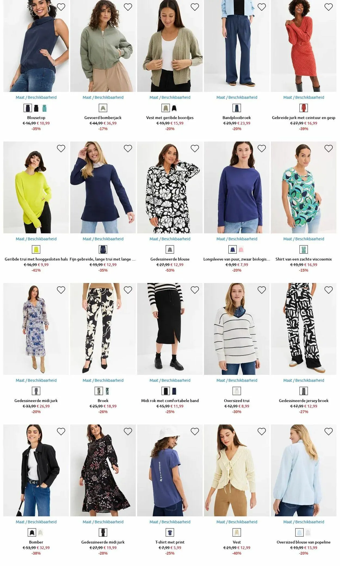Screen dimensions: 340x566
Task: Choose the black swatch for Vest met geribde boordjes
Action: coord(174,108)
